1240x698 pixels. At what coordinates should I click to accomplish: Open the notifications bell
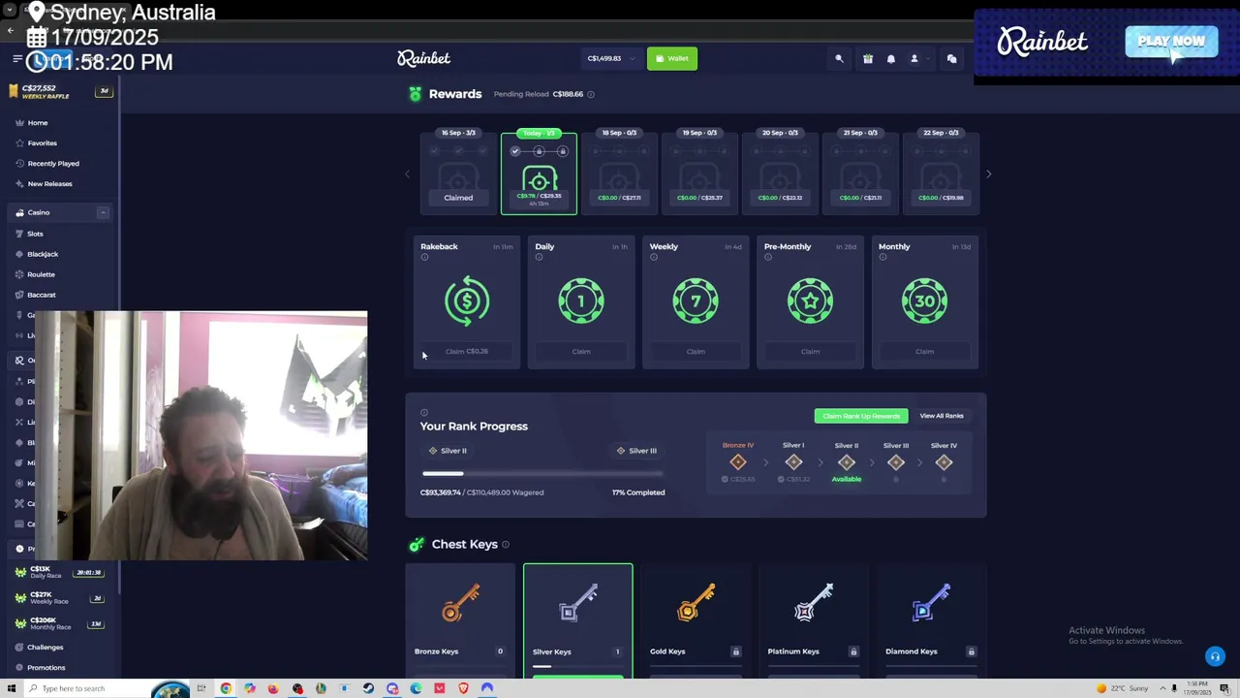pos(891,59)
